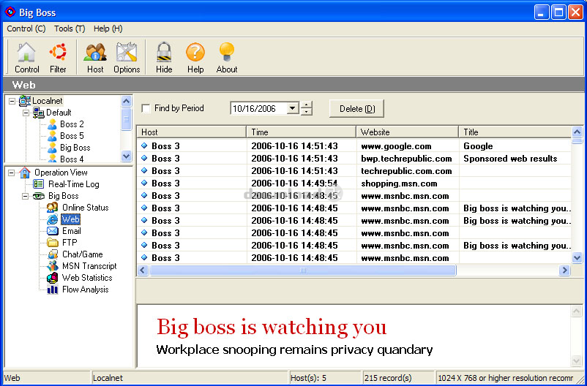This screenshot has width=587, height=386.
Task: Select Big Boss host under Default
Action: tap(75, 148)
